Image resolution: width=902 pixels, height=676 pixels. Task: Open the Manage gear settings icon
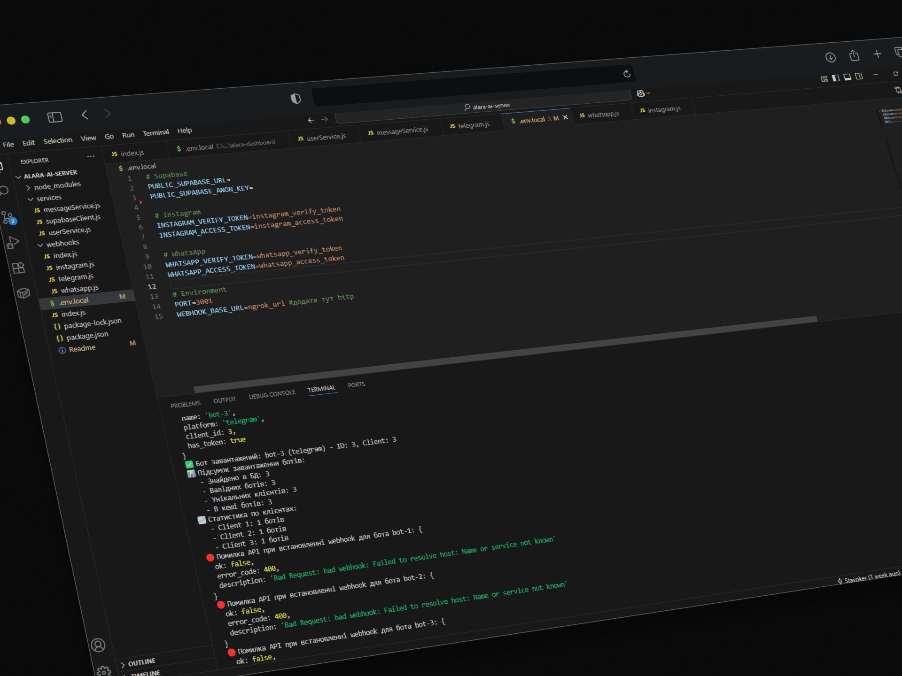[104, 671]
